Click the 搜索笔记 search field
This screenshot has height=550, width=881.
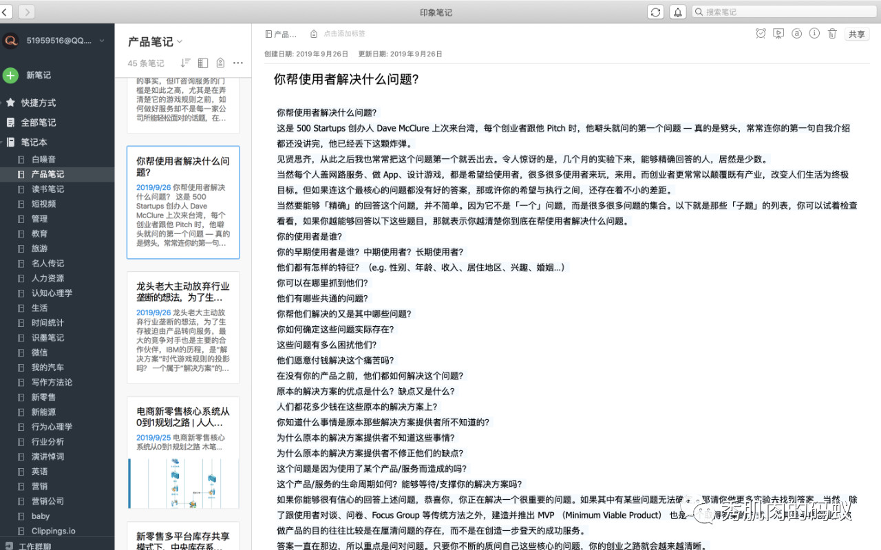pyautogui.click(x=785, y=12)
